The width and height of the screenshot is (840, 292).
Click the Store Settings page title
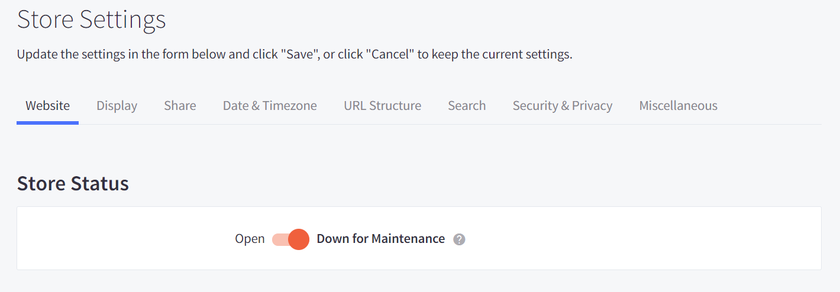click(x=91, y=20)
